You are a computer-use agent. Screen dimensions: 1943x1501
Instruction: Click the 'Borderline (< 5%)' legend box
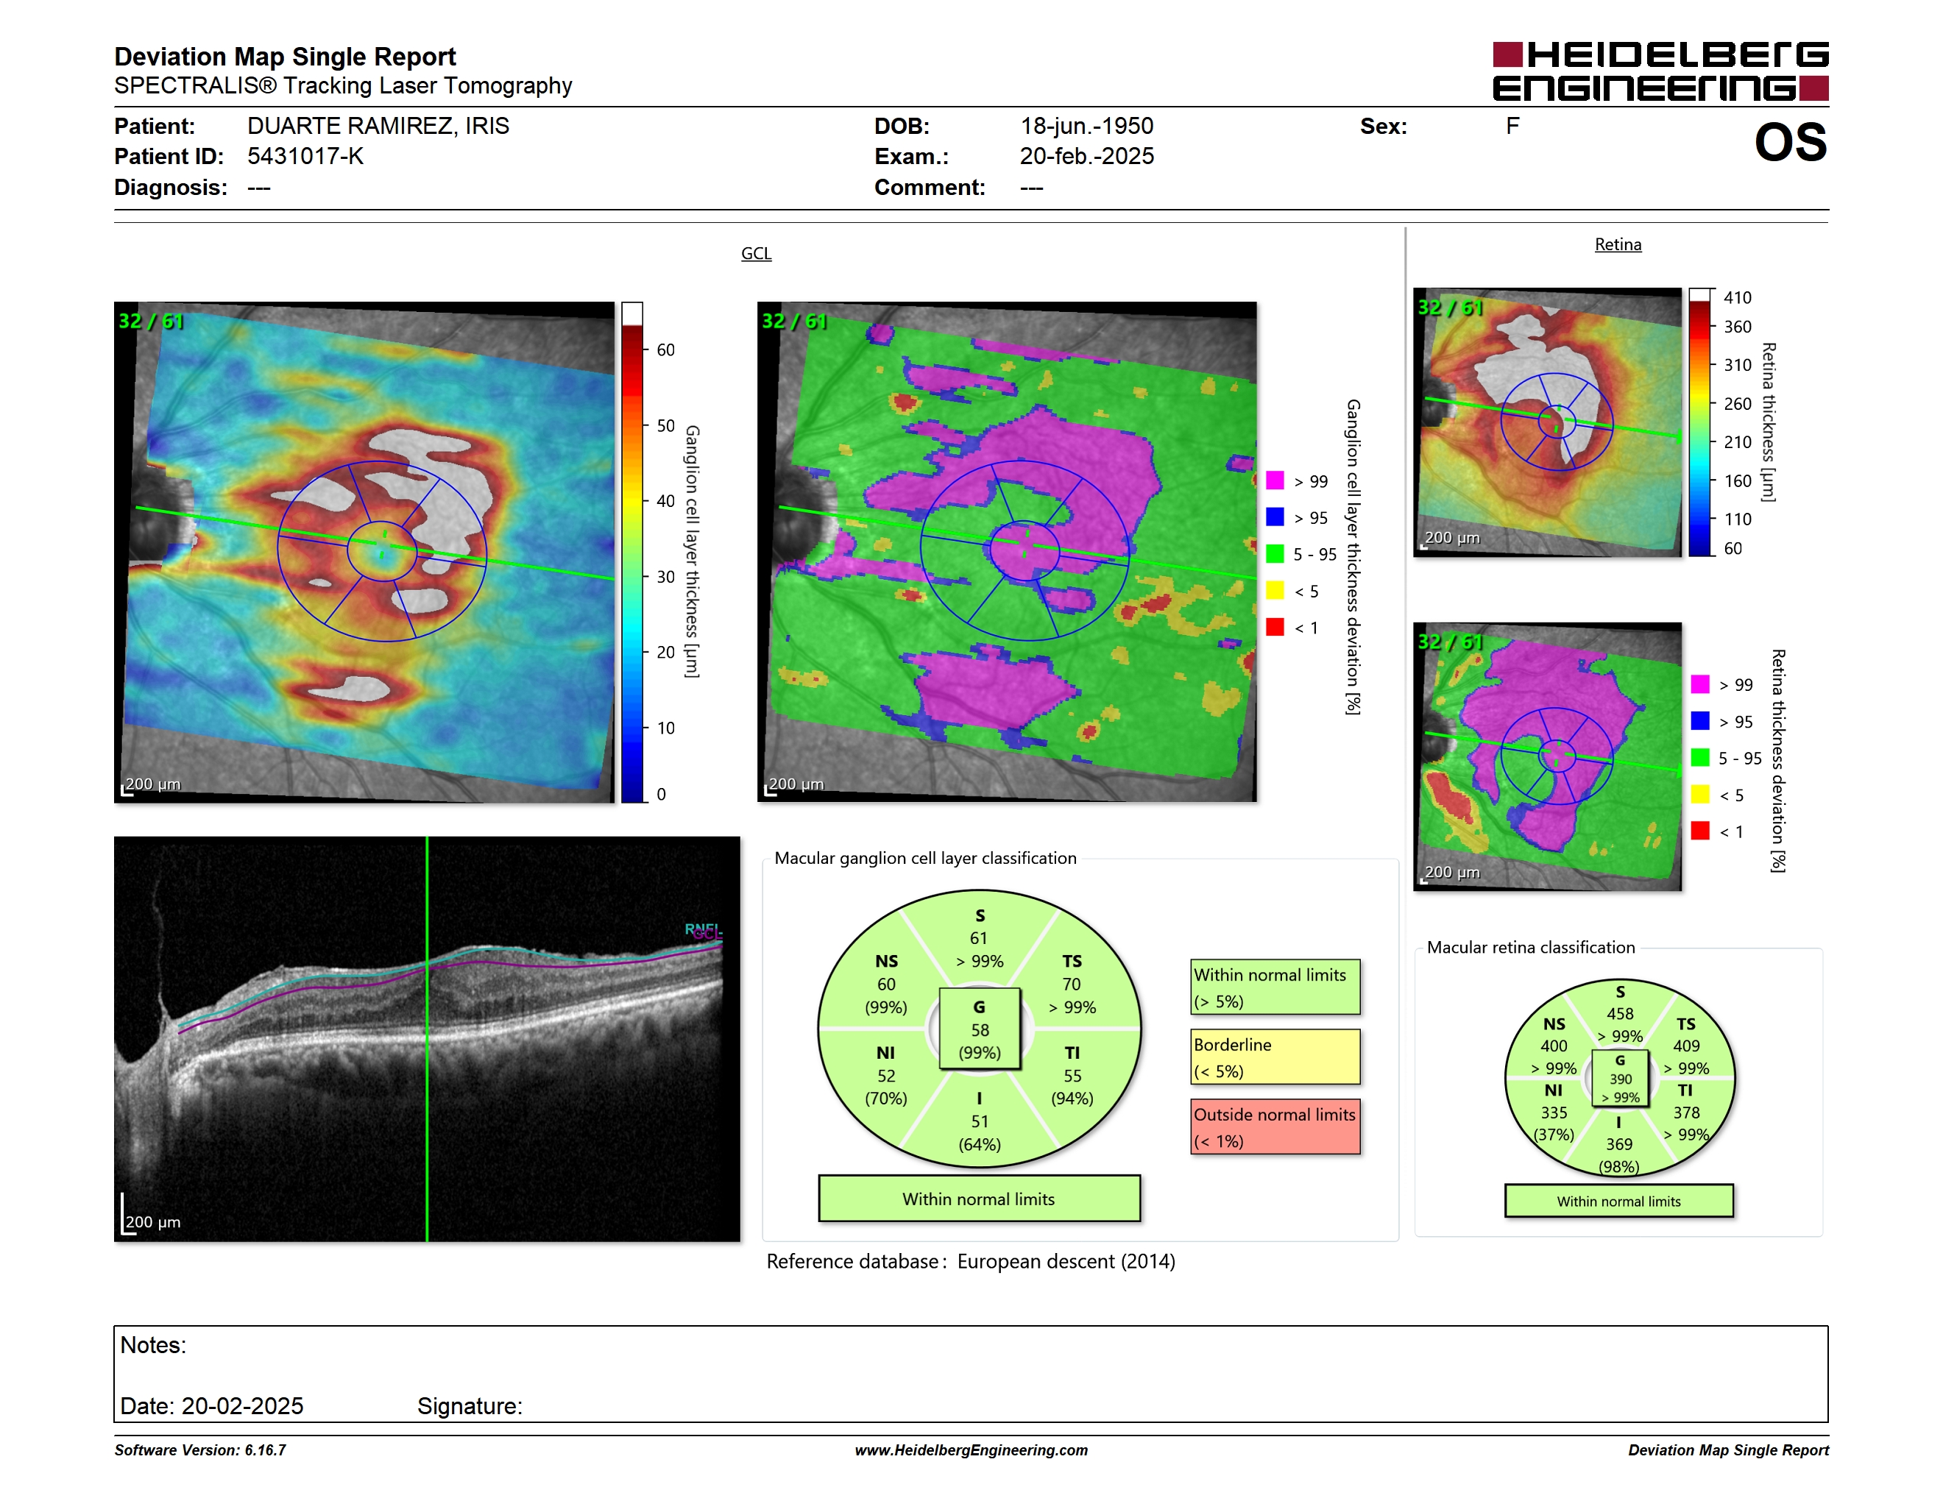pos(1275,1057)
